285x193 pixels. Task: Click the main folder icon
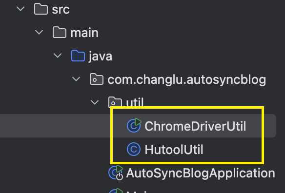click(x=60, y=32)
